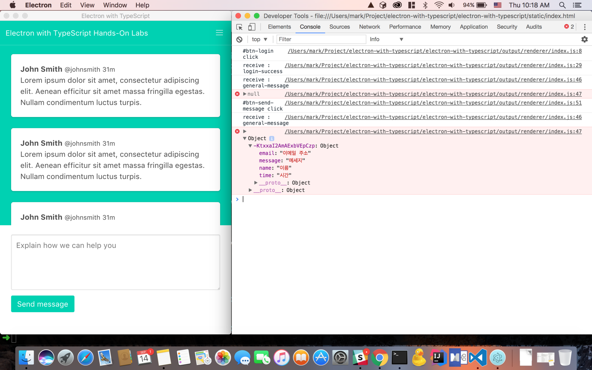The width and height of the screenshot is (592, 370).
Task: Switch to the Sources tab
Action: (339, 27)
